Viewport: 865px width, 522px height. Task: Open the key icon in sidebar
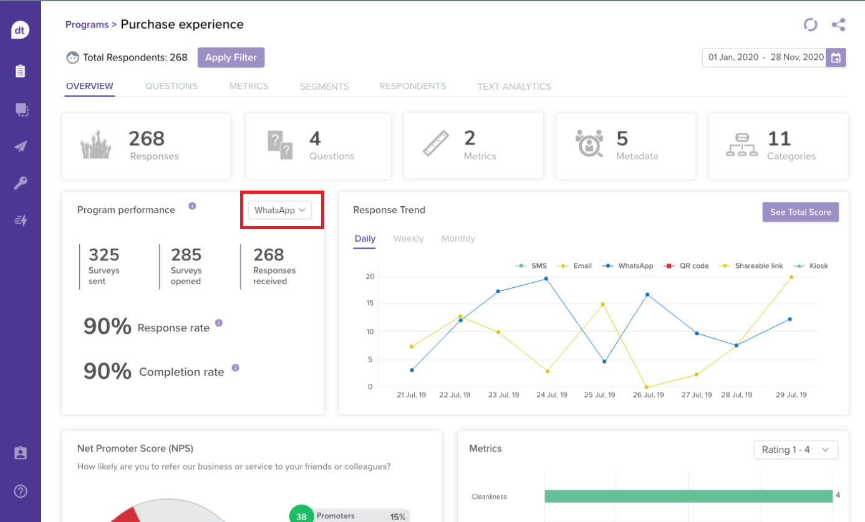click(21, 184)
